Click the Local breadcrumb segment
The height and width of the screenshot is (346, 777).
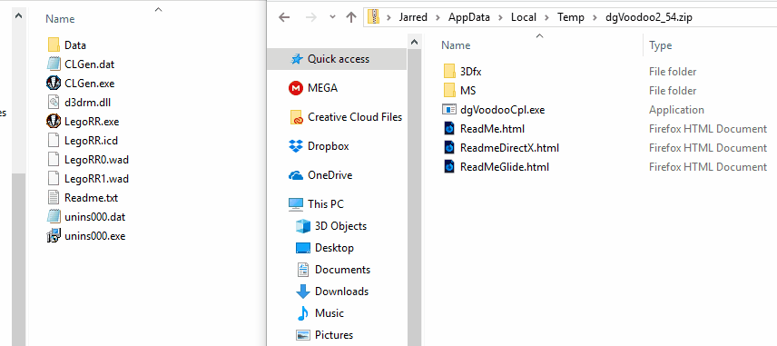pyautogui.click(x=523, y=17)
